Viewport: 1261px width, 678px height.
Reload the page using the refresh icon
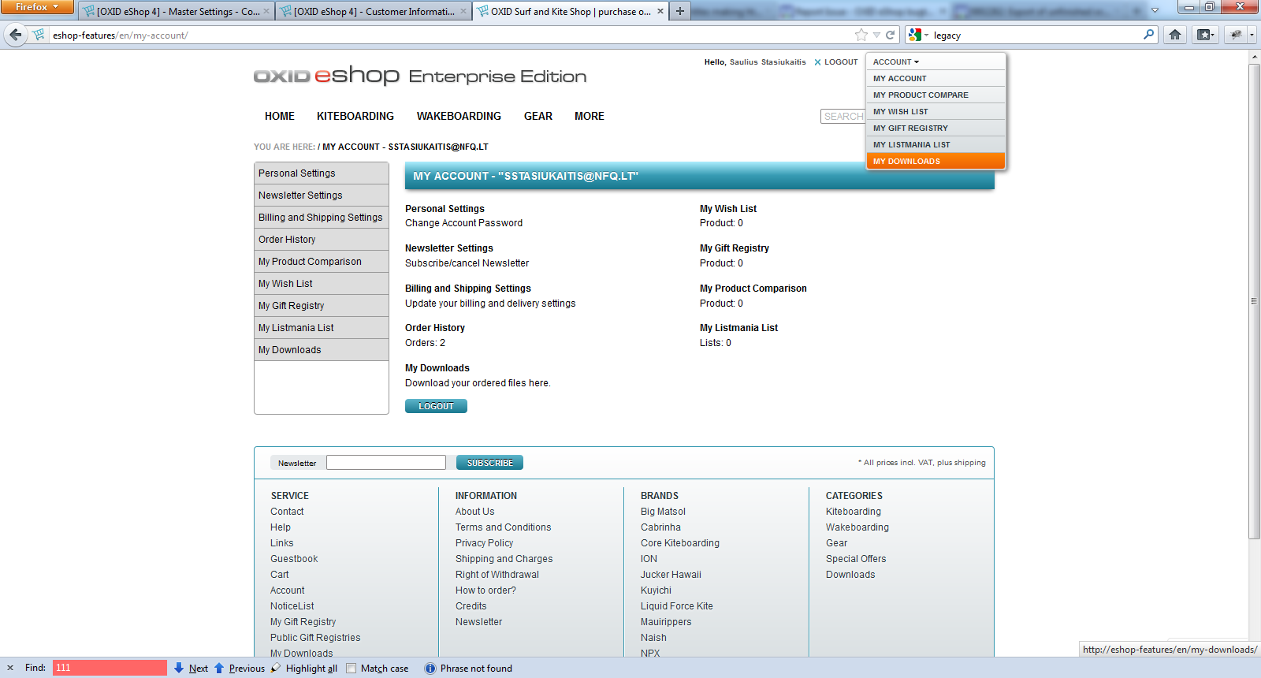coord(891,35)
